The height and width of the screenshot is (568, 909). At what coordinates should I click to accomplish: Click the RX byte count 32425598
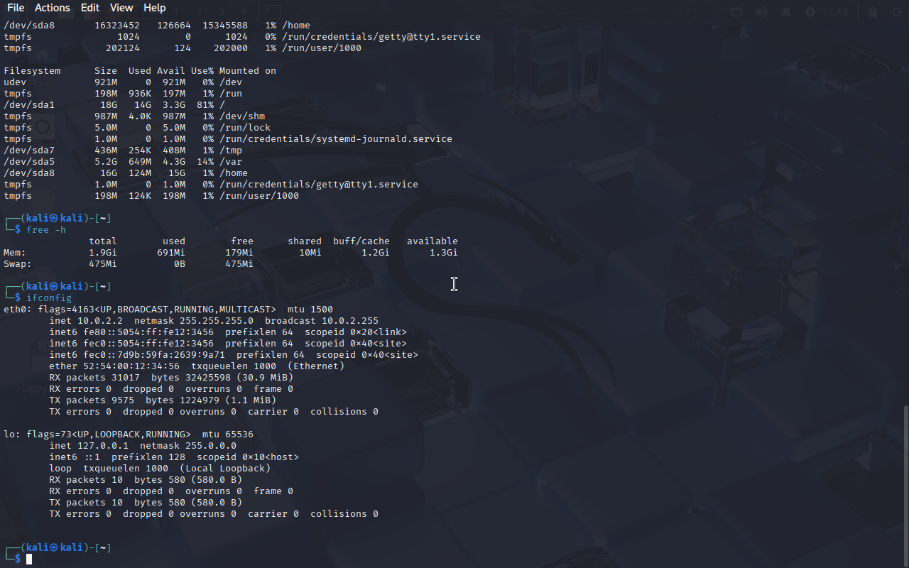tap(208, 378)
